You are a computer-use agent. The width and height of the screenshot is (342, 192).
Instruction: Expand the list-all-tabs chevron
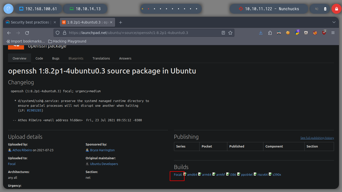pyautogui.click(x=334, y=22)
